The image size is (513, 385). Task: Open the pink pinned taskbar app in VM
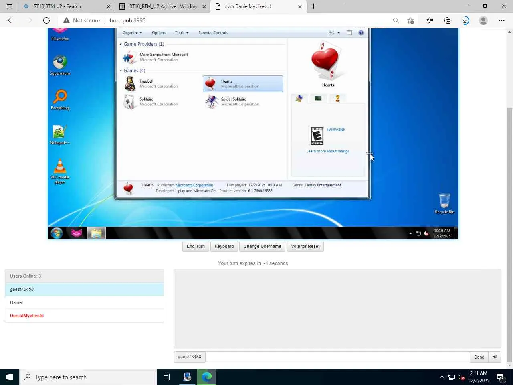76,233
